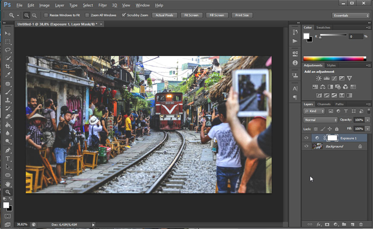Select the Paint Bucket tool
Viewport: 373px width, 229px height.
click(x=8, y=125)
